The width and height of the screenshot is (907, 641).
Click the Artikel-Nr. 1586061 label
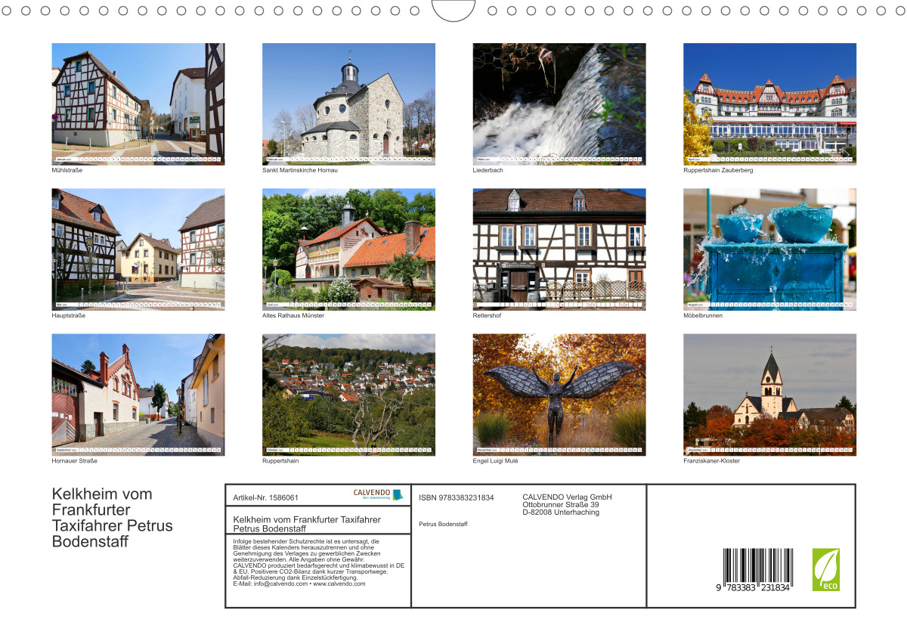(x=265, y=497)
